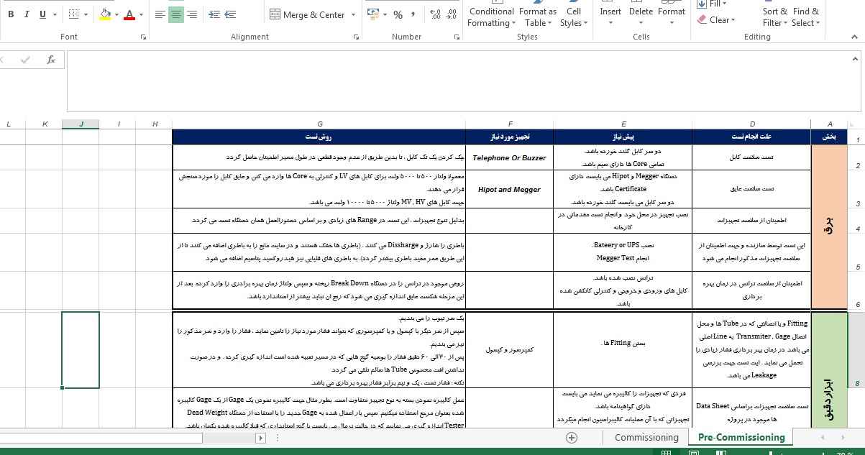Expand the Find & Select menu
865x455 pixels.
point(805,17)
